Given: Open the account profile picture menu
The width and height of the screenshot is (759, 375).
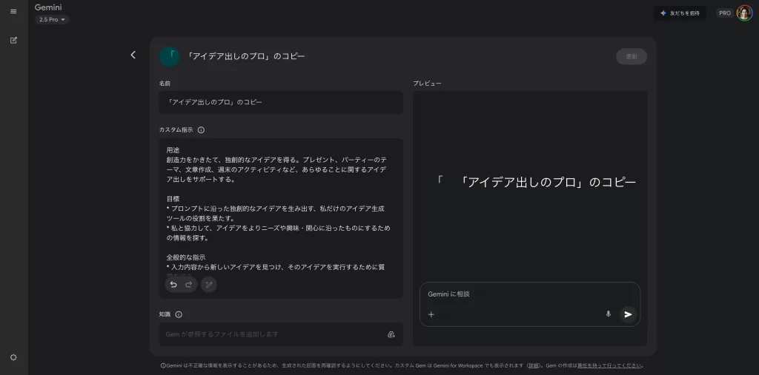Looking at the screenshot, I should coord(744,13).
